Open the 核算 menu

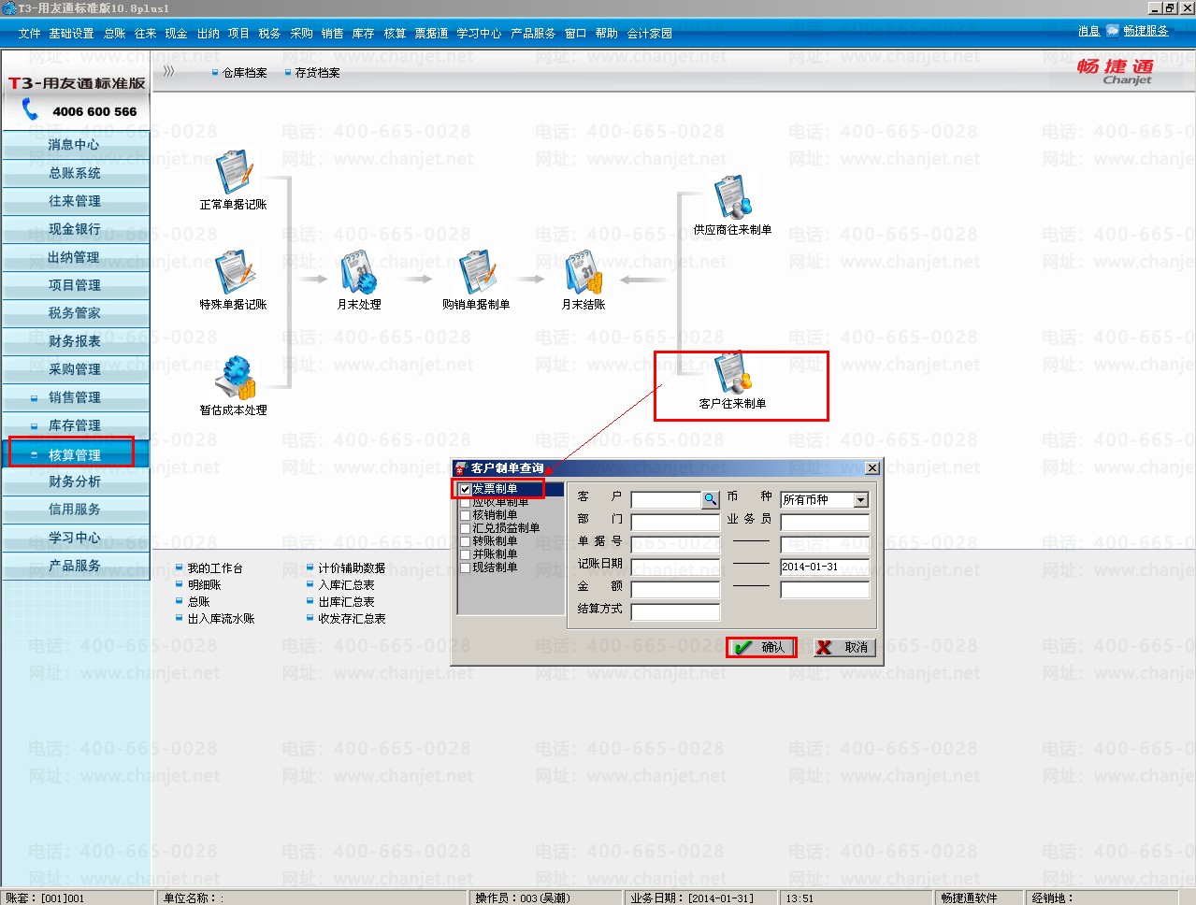[x=395, y=34]
